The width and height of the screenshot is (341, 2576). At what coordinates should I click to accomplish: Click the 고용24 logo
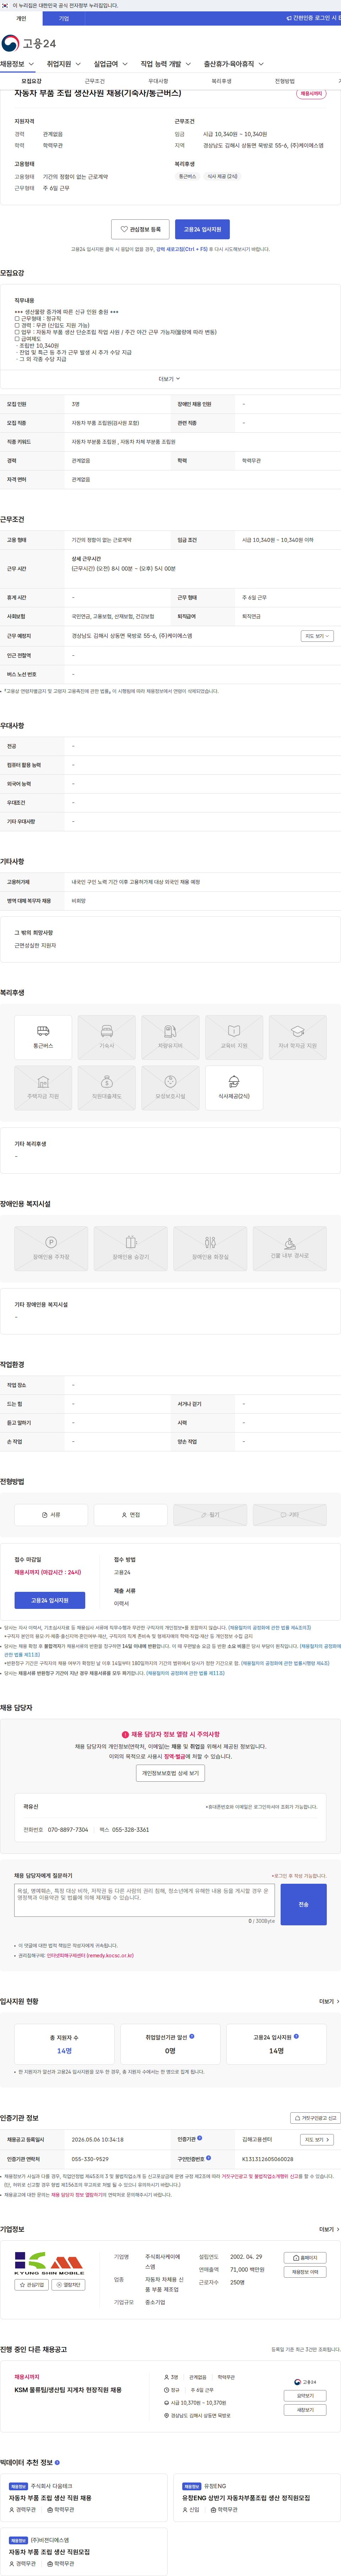(29, 43)
